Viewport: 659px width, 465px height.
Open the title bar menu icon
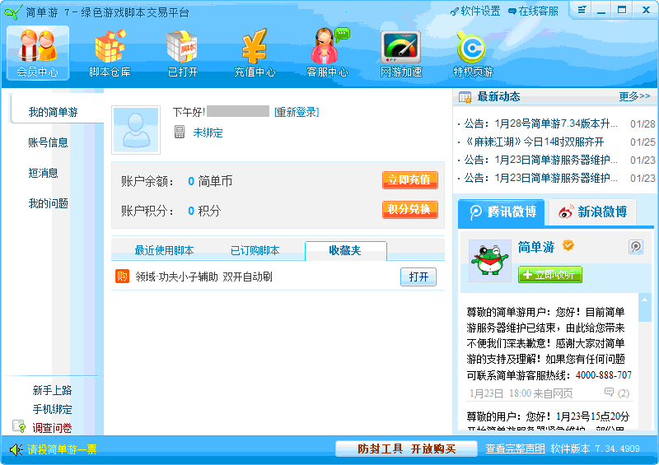click(582, 10)
